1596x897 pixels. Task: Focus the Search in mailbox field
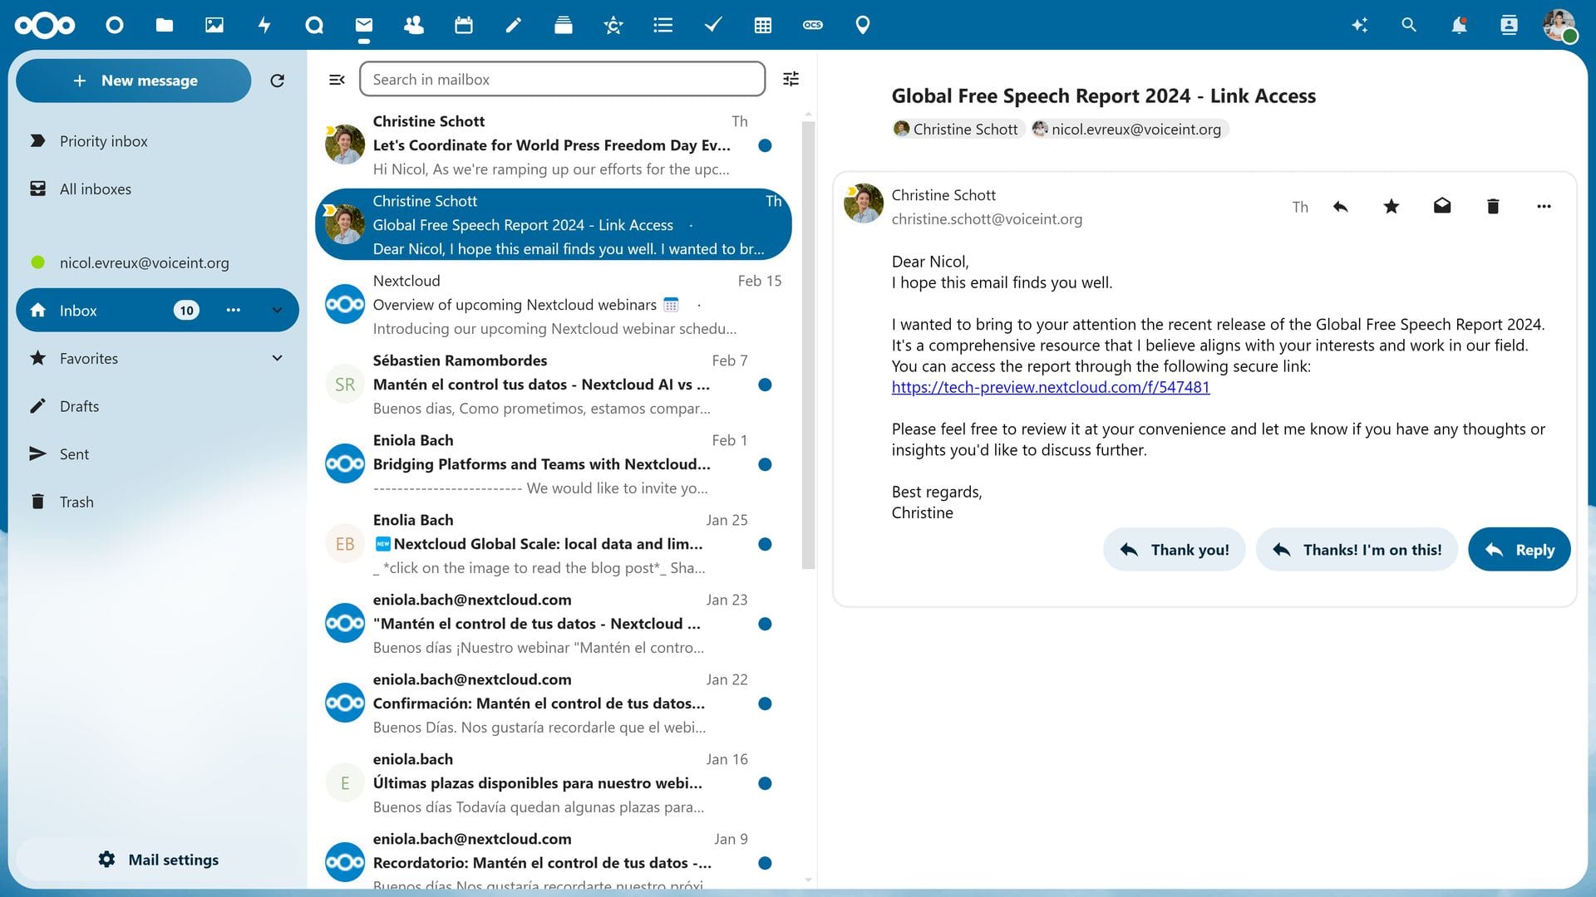pyautogui.click(x=562, y=79)
